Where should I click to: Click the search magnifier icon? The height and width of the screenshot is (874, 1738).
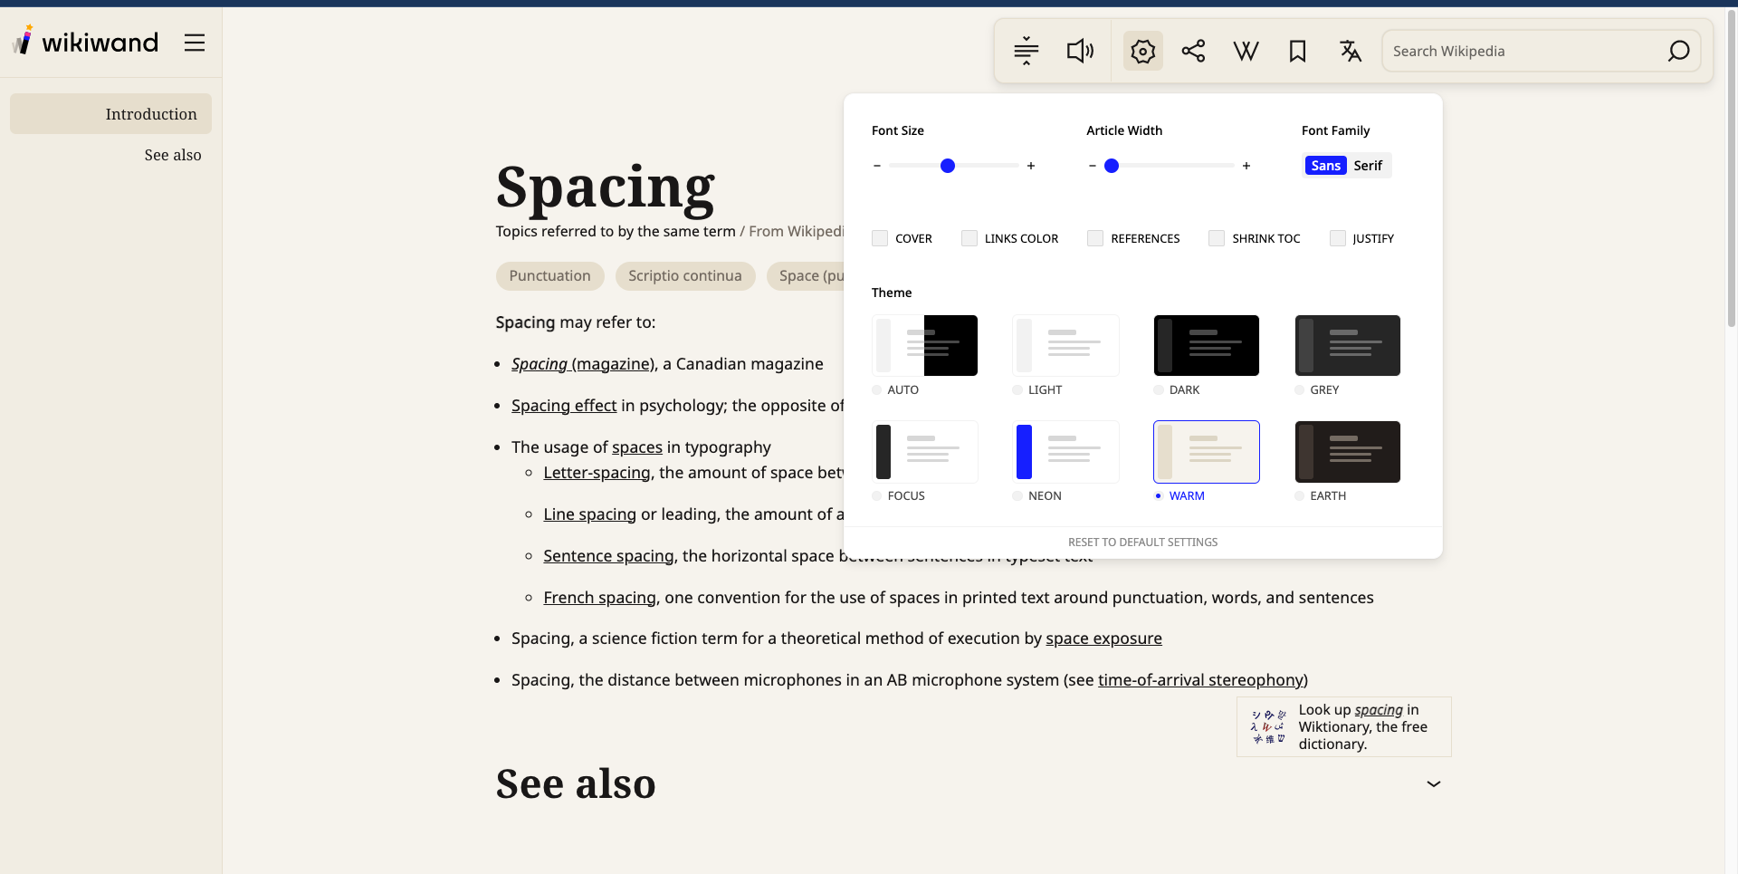point(1678,51)
